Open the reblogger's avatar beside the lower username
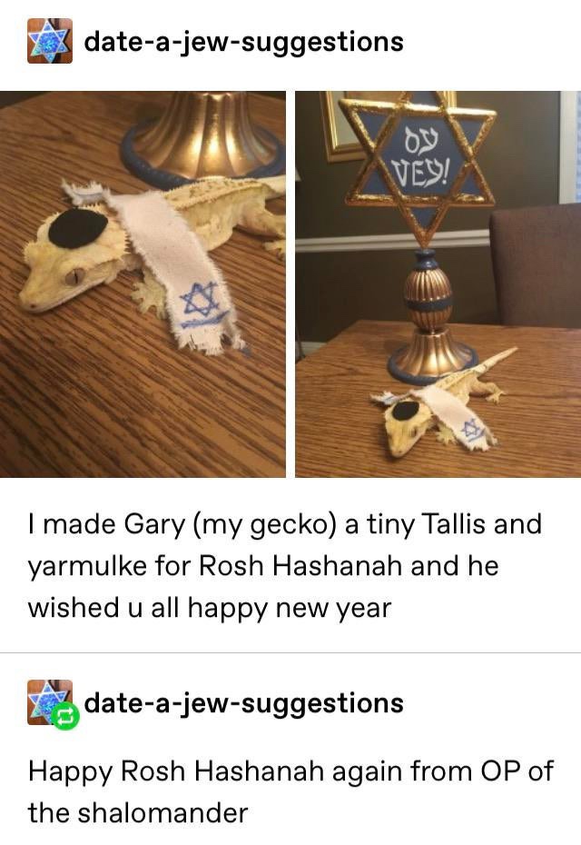Image resolution: width=581 pixels, height=845 pixels. (50, 702)
